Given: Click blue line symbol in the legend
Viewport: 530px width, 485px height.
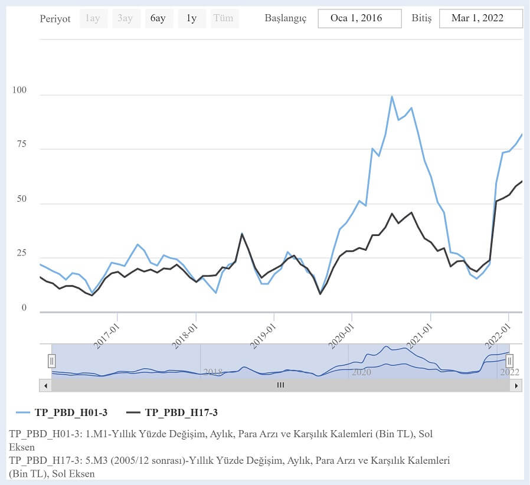Looking at the screenshot, I should tap(22, 412).
